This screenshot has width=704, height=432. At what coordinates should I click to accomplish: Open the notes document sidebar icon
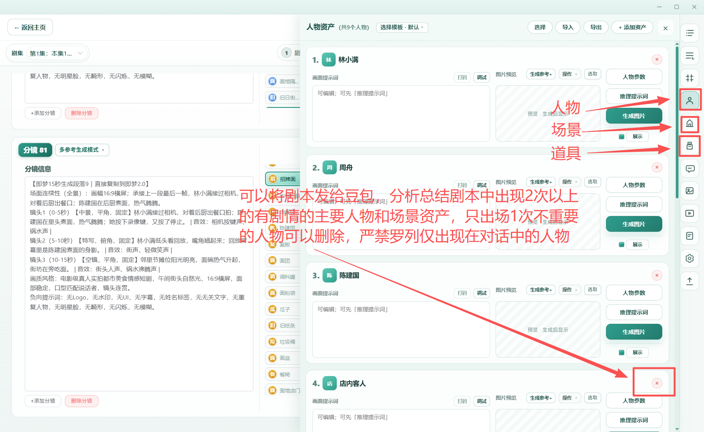click(x=690, y=236)
